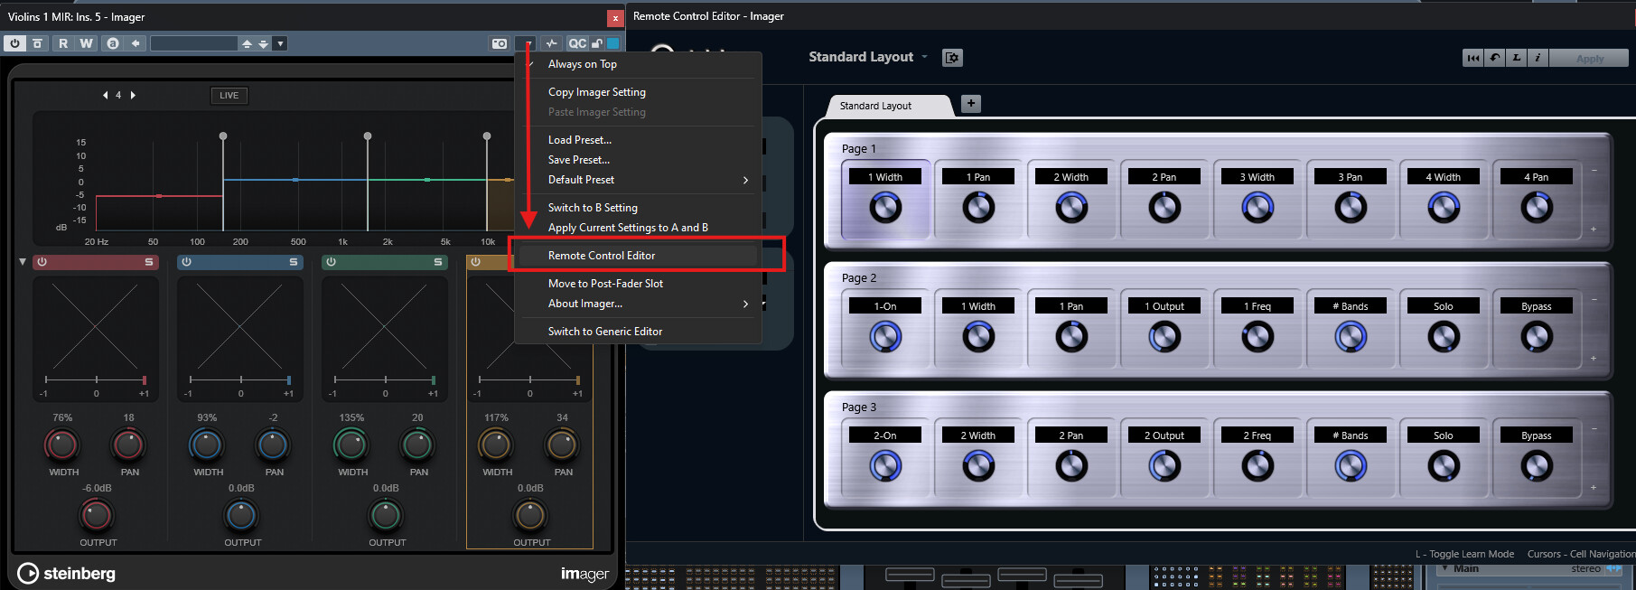Click the undo arrow icon in editor
This screenshot has width=1636, height=590.
tap(1495, 58)
